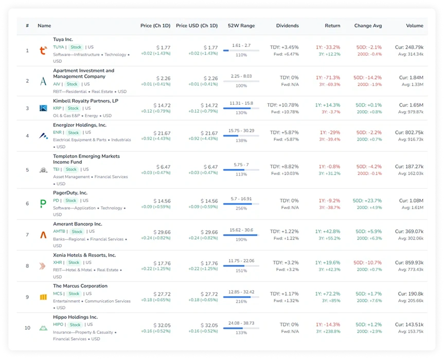The image size is (444, 359).
Task: Click Kimbell dividend TDY: +10.78%
Action: click(x=283, y=105)
